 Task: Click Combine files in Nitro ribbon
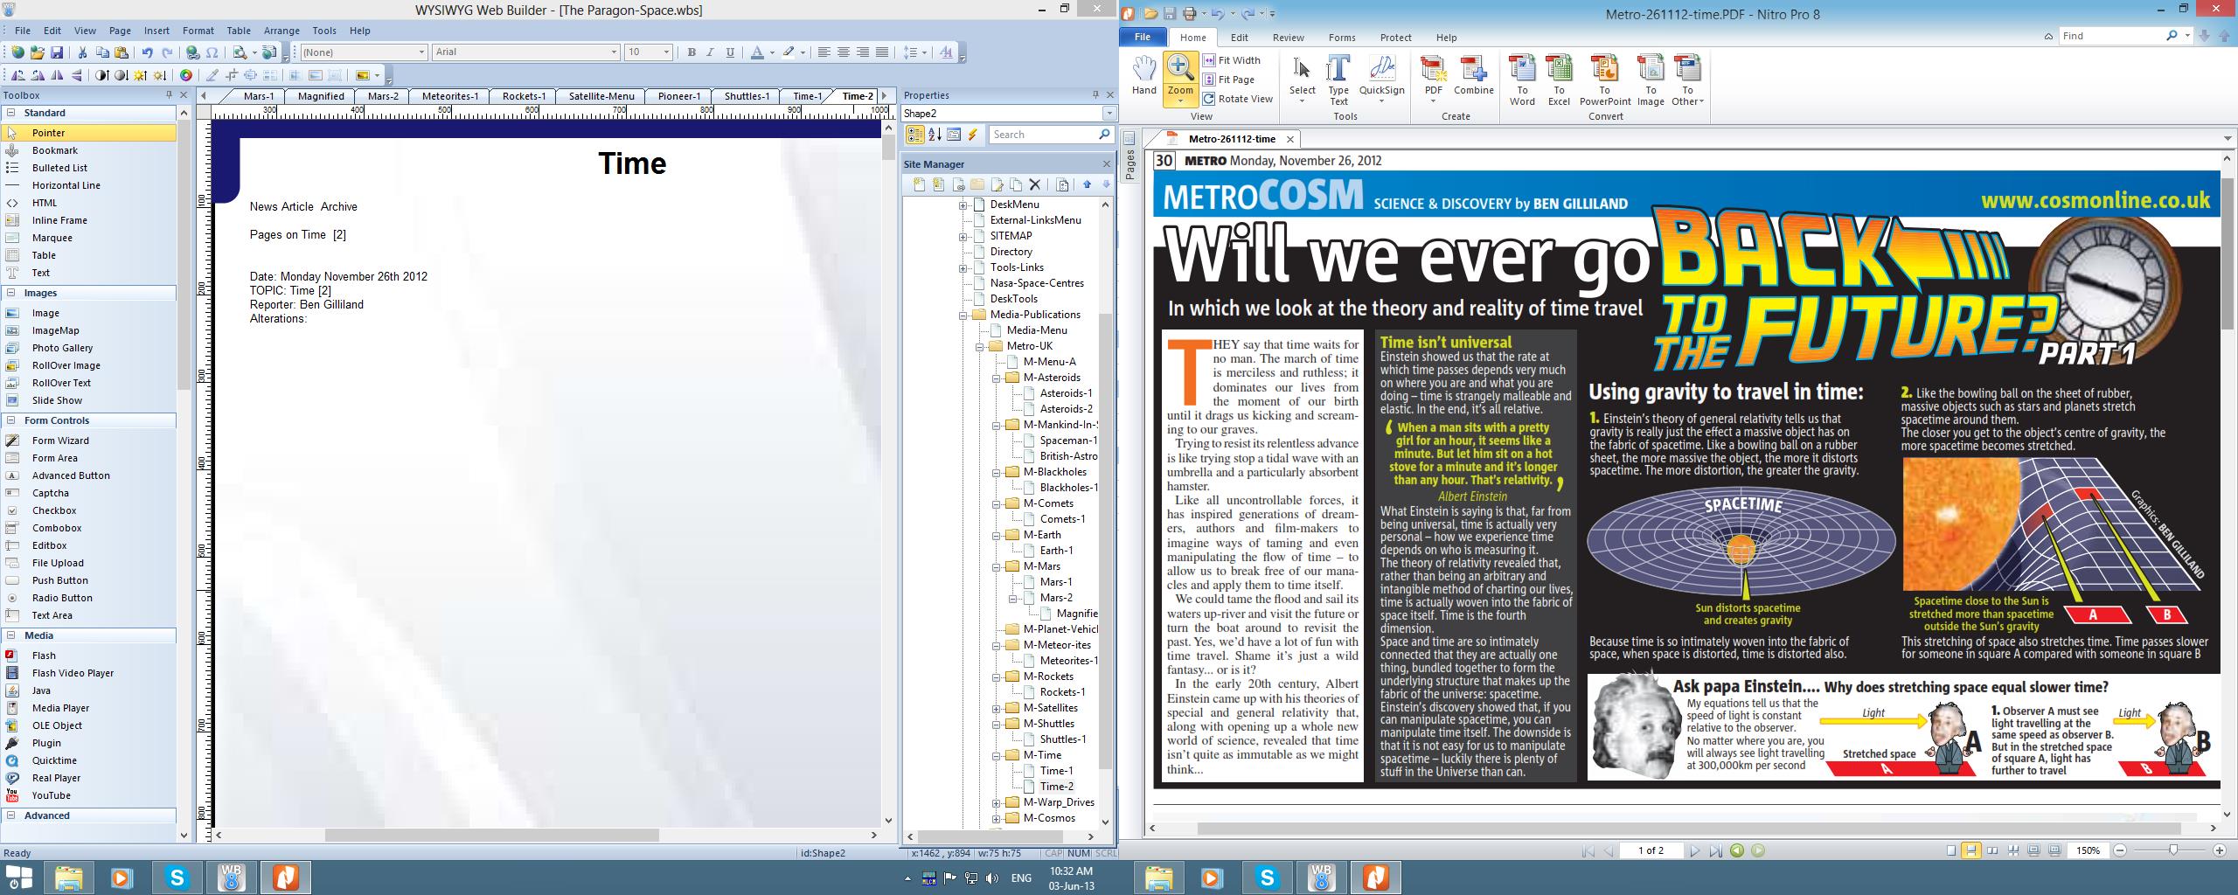[x=1473, y=75]
